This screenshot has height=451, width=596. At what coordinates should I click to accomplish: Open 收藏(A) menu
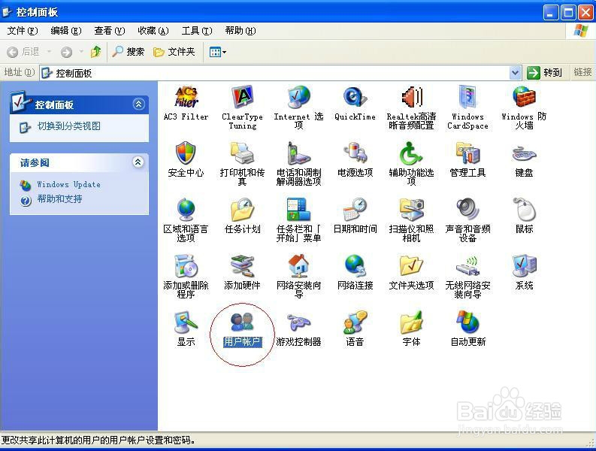pyautogui.click(x=153, y=31)
